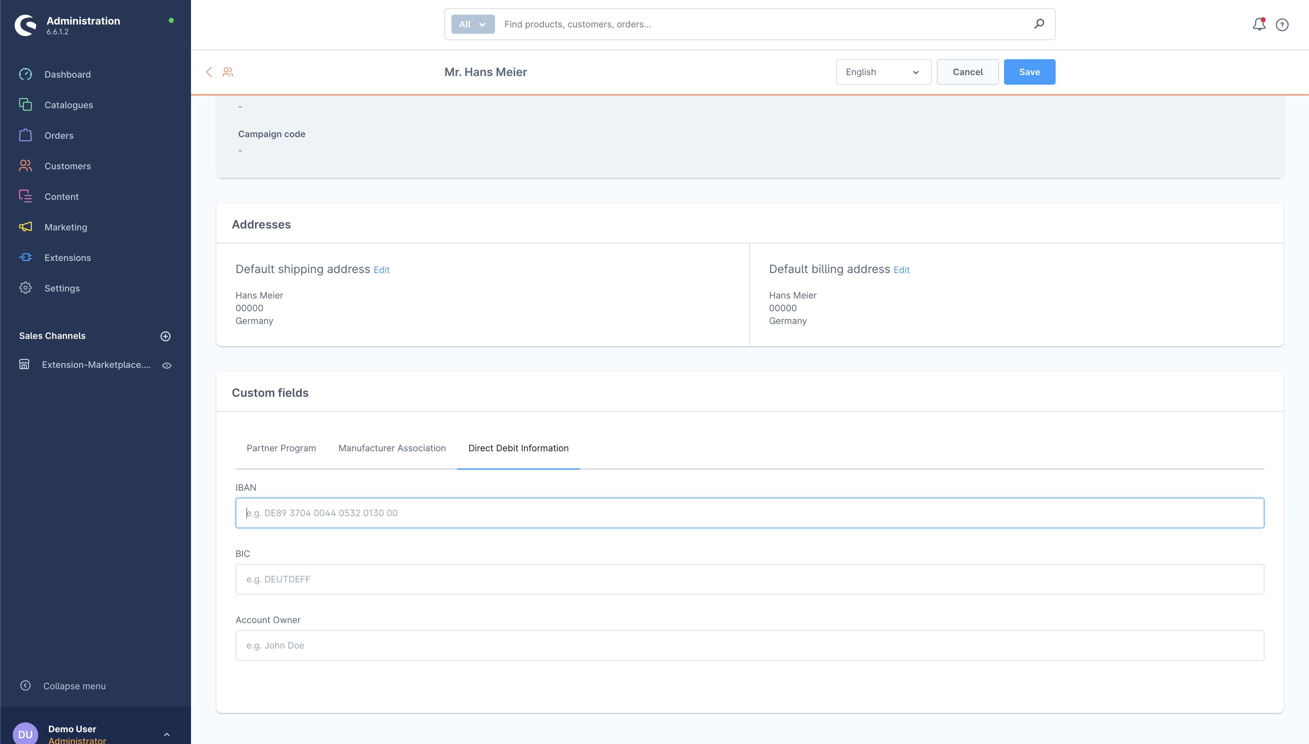
Task: Click the BIC input field
Action: 749,579
